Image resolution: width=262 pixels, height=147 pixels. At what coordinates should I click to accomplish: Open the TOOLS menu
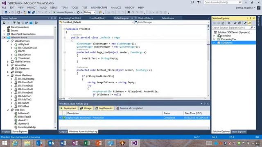click(x=75, y=7)
